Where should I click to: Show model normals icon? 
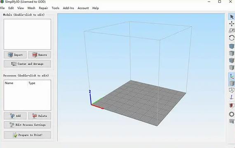pyautogui.click(x=232, y=97)
